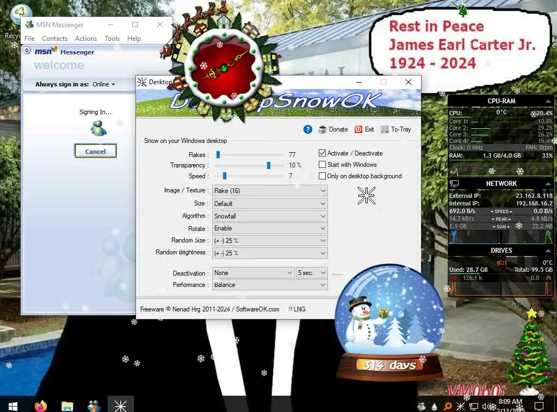557x412 pixels.
Task: Open the notification center icon
Action: (539, 407)
